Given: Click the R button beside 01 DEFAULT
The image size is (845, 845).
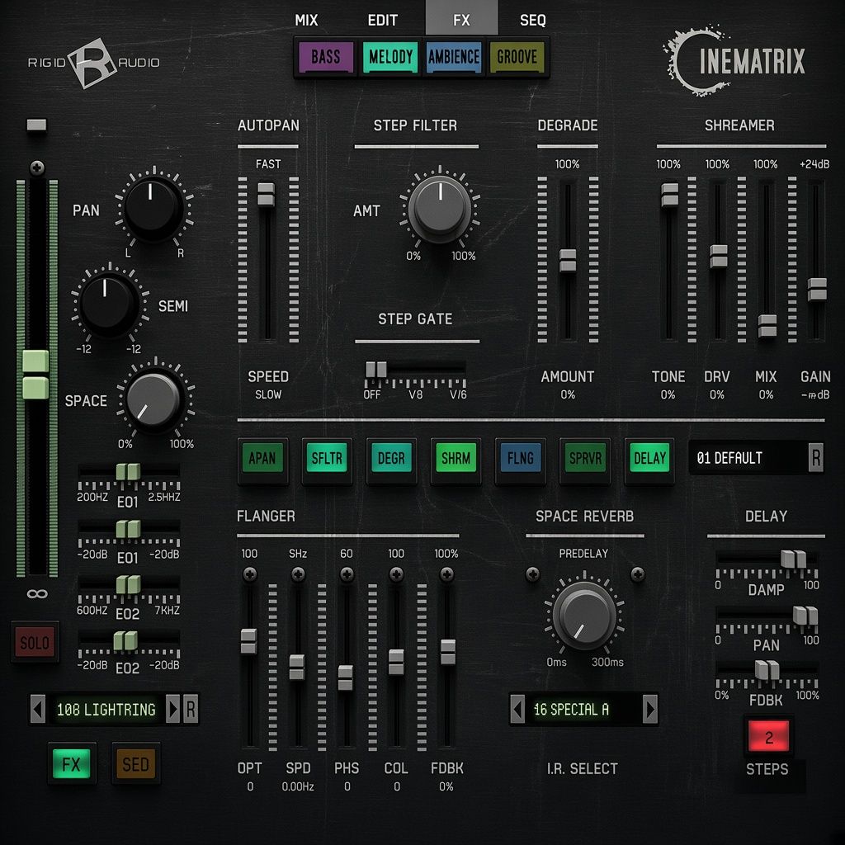Looking at the screenshot, I should click(816, 458).
